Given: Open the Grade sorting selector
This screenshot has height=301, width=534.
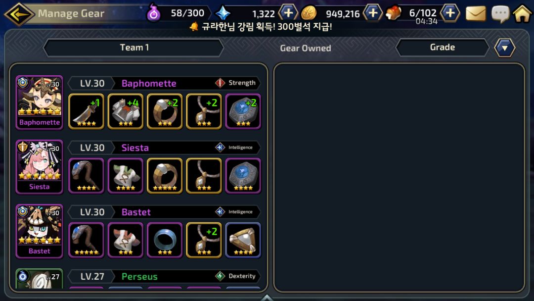Looking at the screenshot, I should pyautogui.click(x=443, y=48).
